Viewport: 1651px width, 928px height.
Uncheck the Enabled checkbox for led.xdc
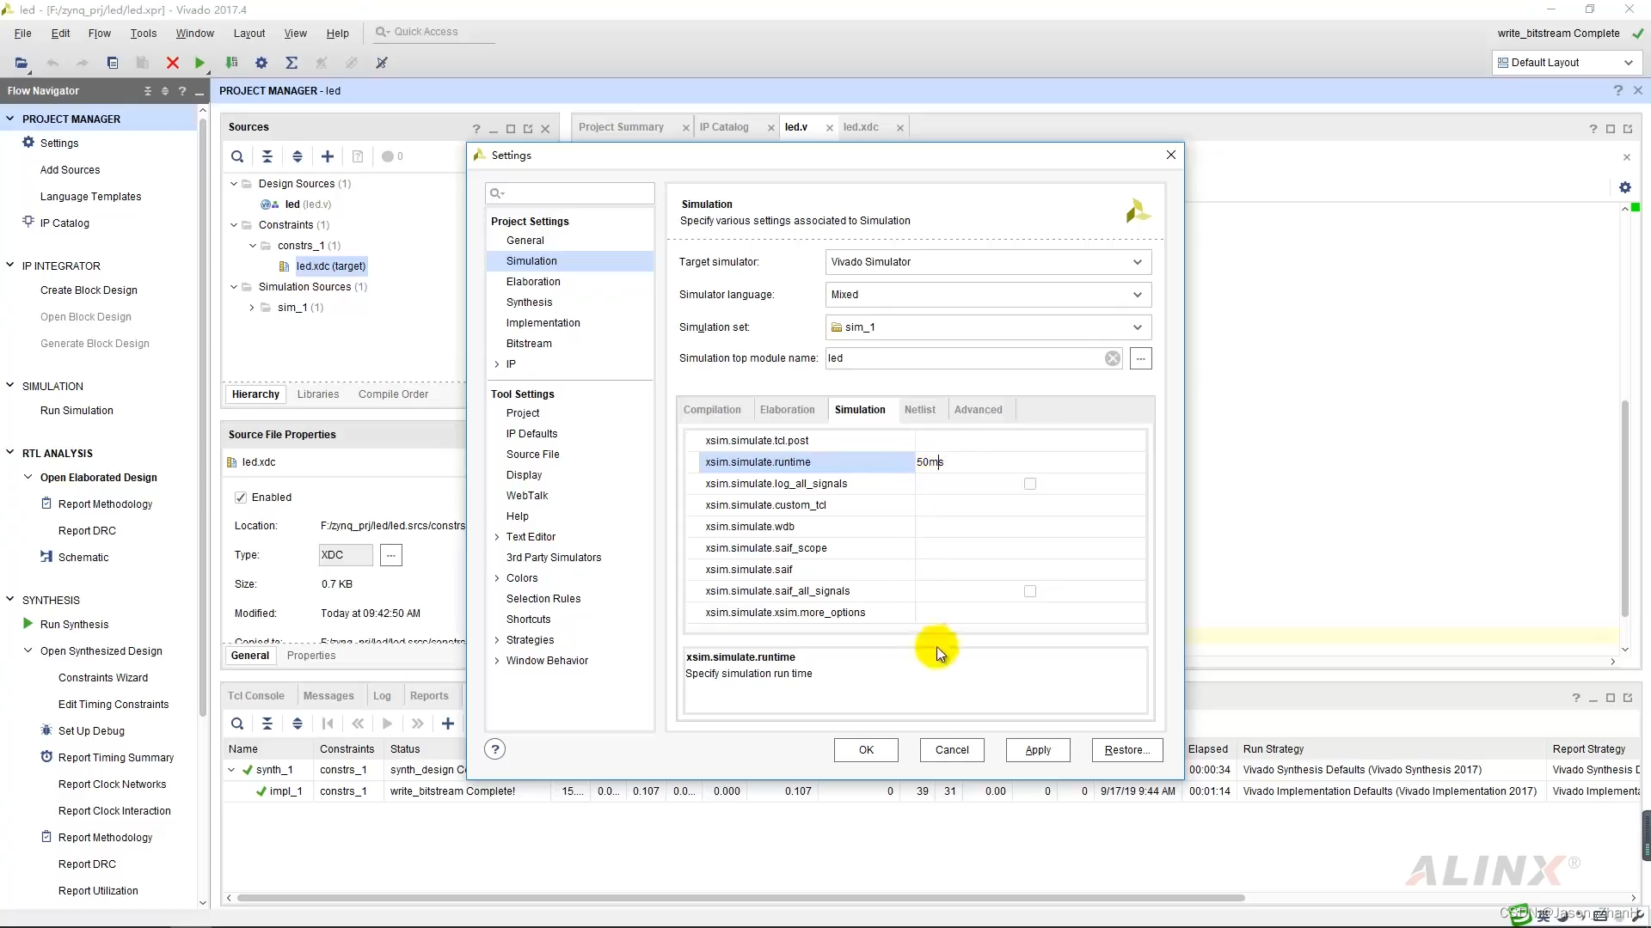pos(241,498)
